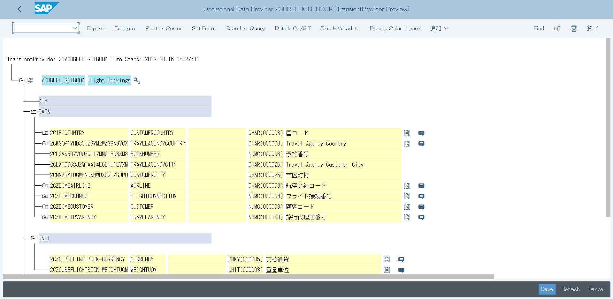Toggle Details On/Off
613x299 pixels.
pos(293,28)
